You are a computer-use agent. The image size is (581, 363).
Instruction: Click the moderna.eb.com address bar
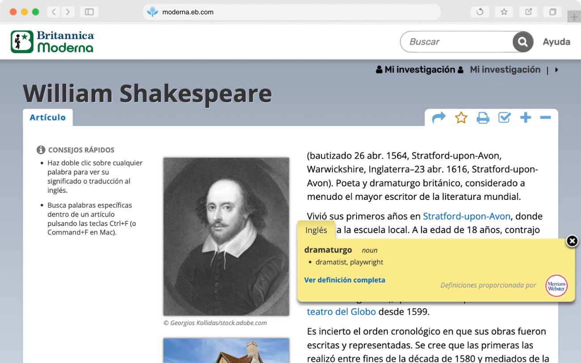tap(292, 12)
